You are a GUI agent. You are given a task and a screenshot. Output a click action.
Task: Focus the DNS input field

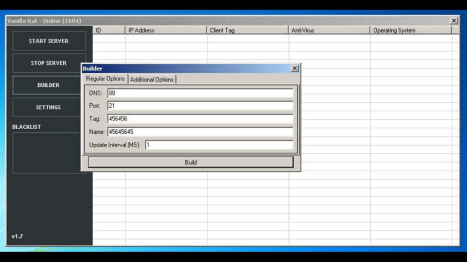200,93
